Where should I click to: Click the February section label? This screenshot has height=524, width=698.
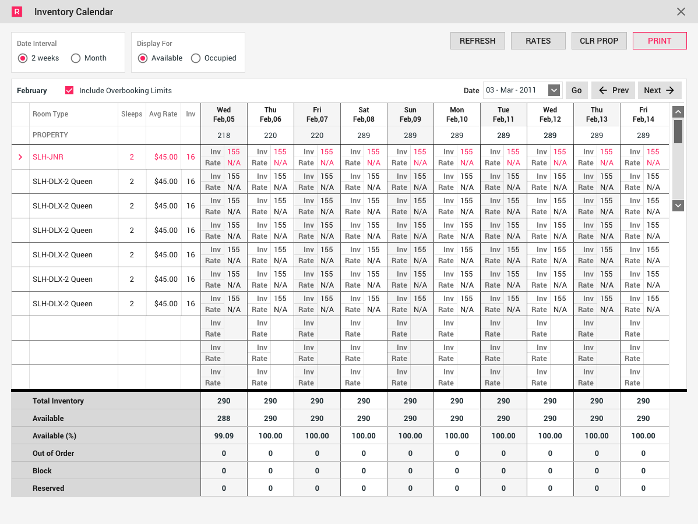point(32,90)
